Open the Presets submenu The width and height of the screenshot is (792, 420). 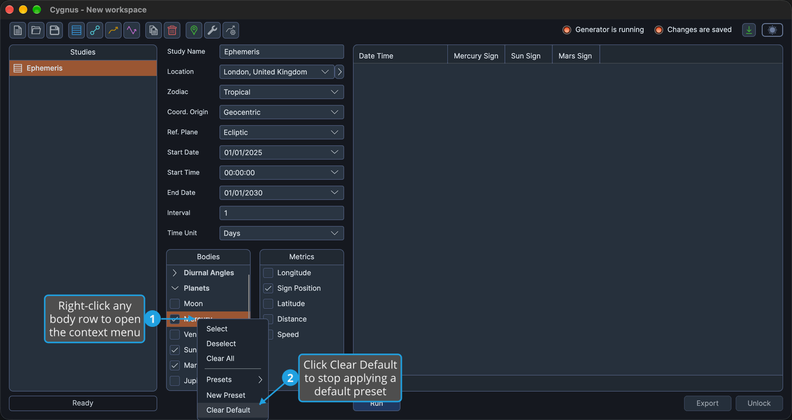pyautogui.click(x=233, y=380)
